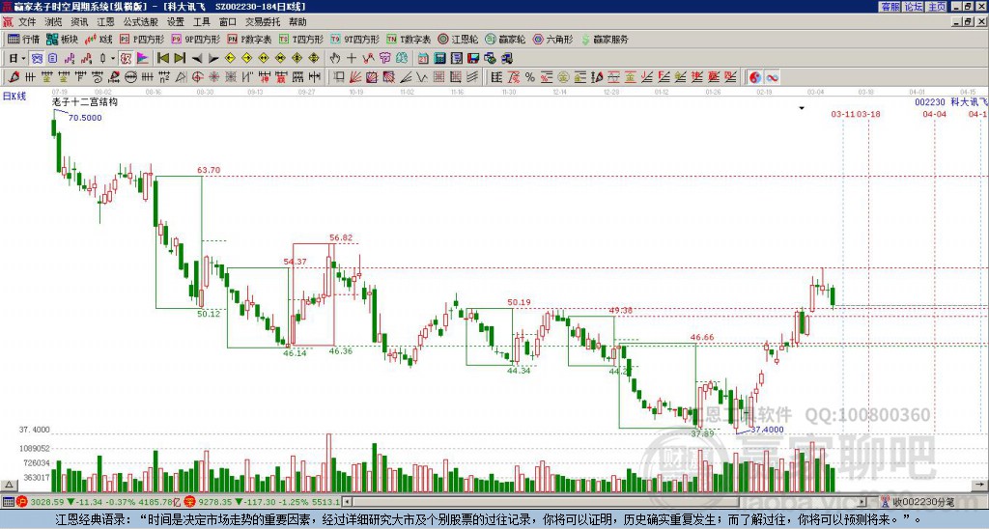Open the 9P四方形 tool

(195, 39)
